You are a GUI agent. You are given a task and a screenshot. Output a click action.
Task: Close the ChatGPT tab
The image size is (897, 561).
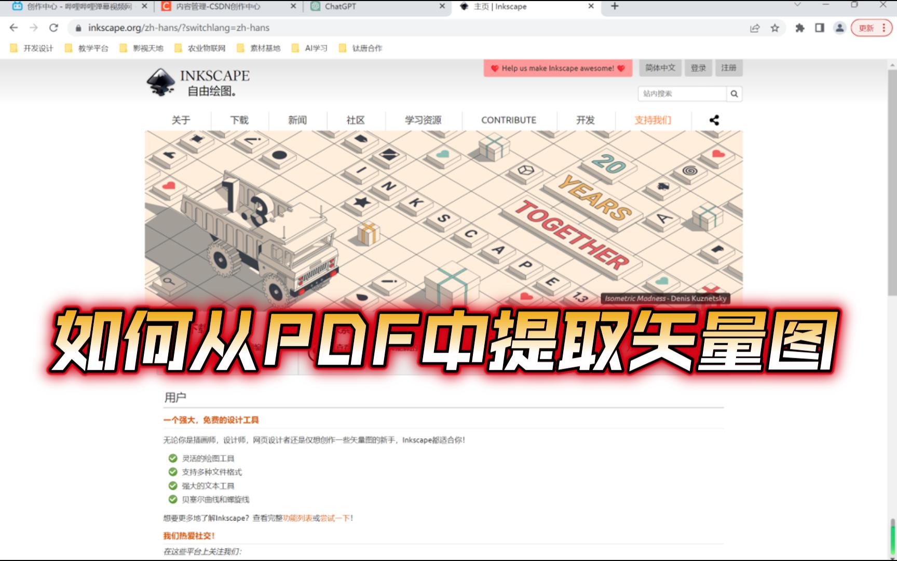coord(442,6)
